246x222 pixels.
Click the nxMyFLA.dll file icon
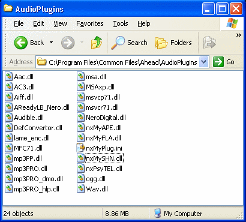80,138
